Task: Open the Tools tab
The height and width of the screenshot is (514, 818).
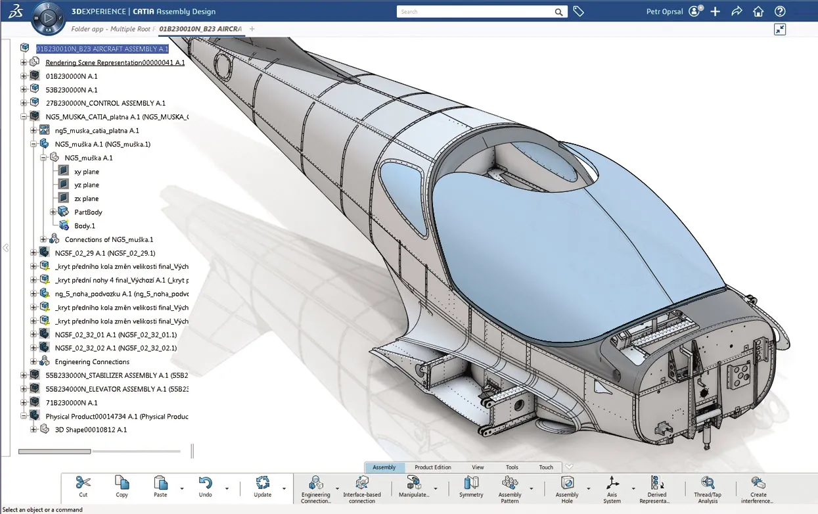Action: 512,467
